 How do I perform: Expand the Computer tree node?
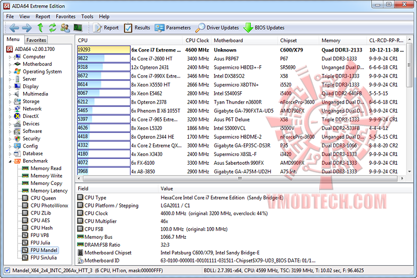click(x=10, y=57)
